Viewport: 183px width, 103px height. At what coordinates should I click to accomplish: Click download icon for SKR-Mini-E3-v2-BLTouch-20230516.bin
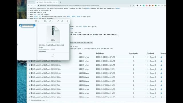pos(161,89)
